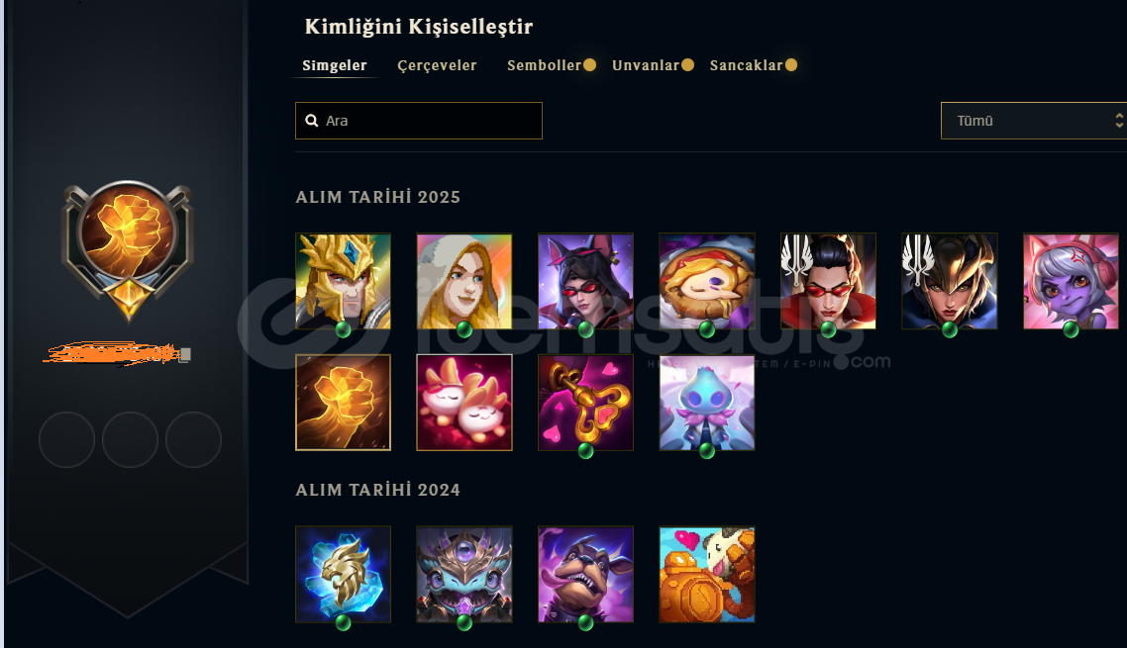Image resolution: width=1127 pixels, height=648 pixels.
Task: Select the golden fist icon in grid
Action: (x=343, y=403)
